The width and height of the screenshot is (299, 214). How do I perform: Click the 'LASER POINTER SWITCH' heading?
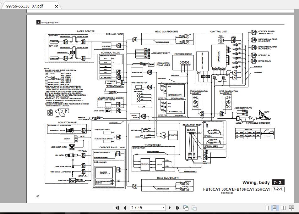(111, 98)
